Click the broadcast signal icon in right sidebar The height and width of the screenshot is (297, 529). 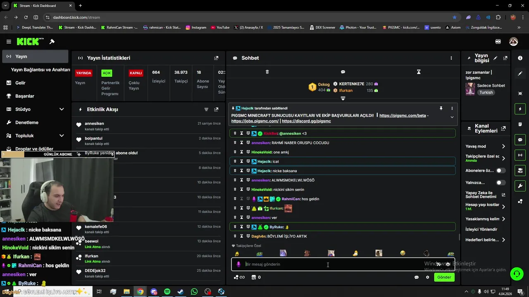520,155
